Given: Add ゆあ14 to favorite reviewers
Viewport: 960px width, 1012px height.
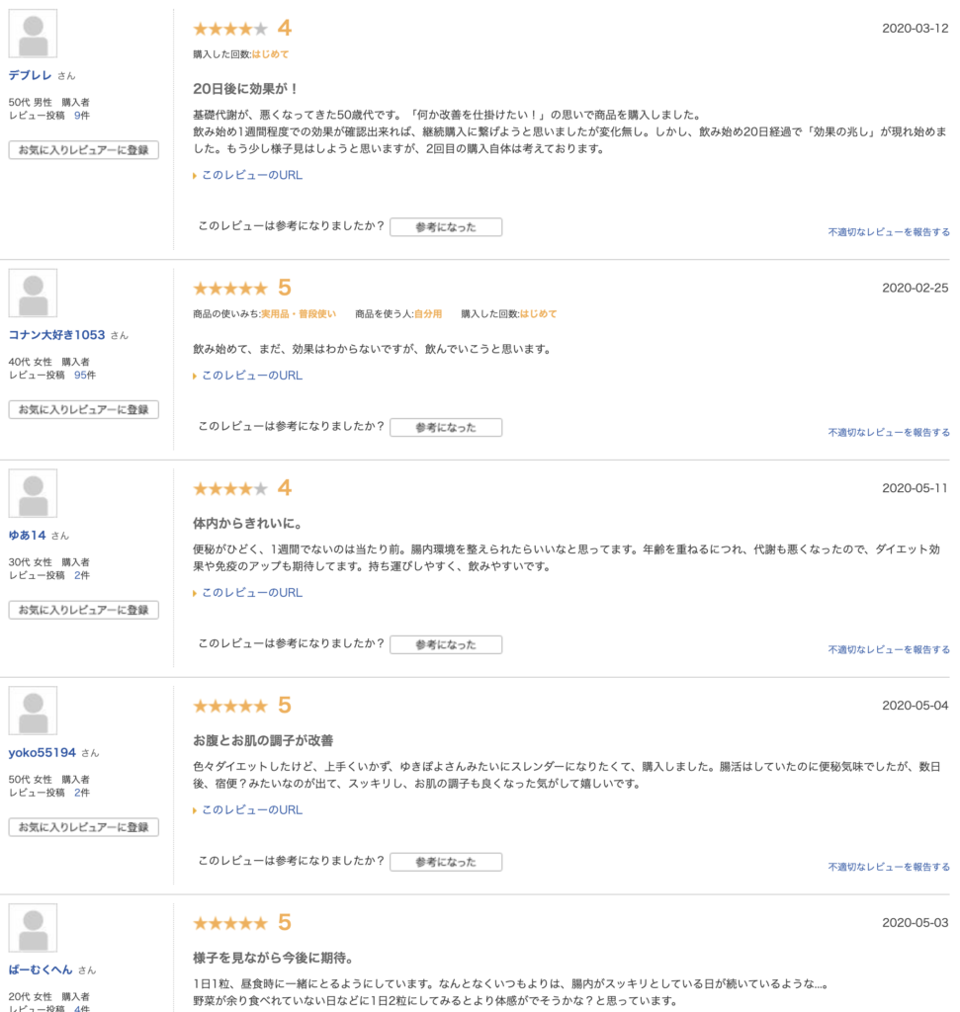Looking at the screenshot, I should coord(84,610).
